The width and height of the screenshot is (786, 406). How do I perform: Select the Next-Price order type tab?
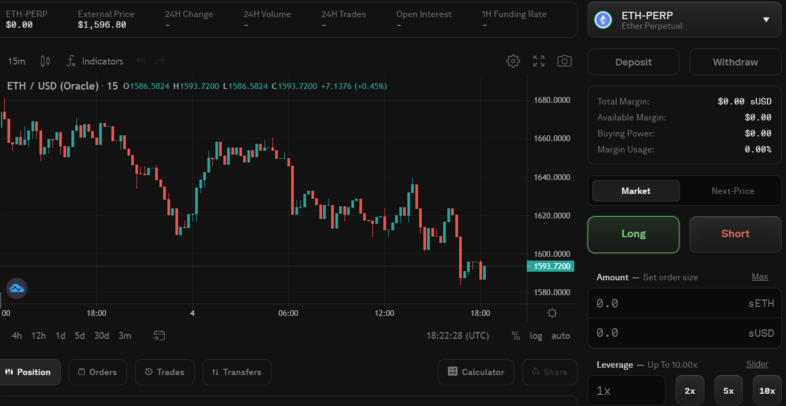(733, 191)
